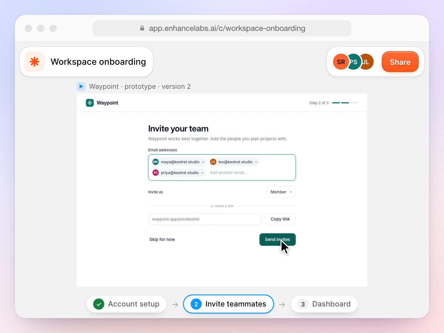
Task: Click the Email addresses label
Action: (163, 150)
